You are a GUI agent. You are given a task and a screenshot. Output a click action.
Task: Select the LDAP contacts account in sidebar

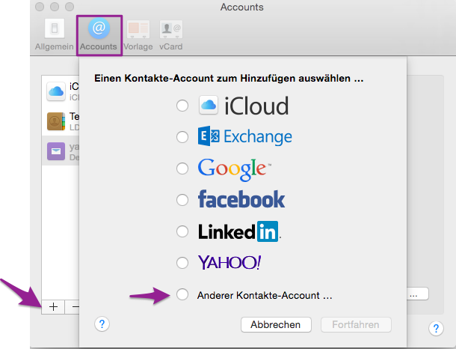tap(62, 121)
